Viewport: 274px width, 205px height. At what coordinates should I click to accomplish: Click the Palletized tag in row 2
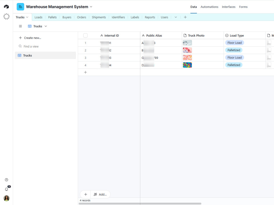[234, 50]
